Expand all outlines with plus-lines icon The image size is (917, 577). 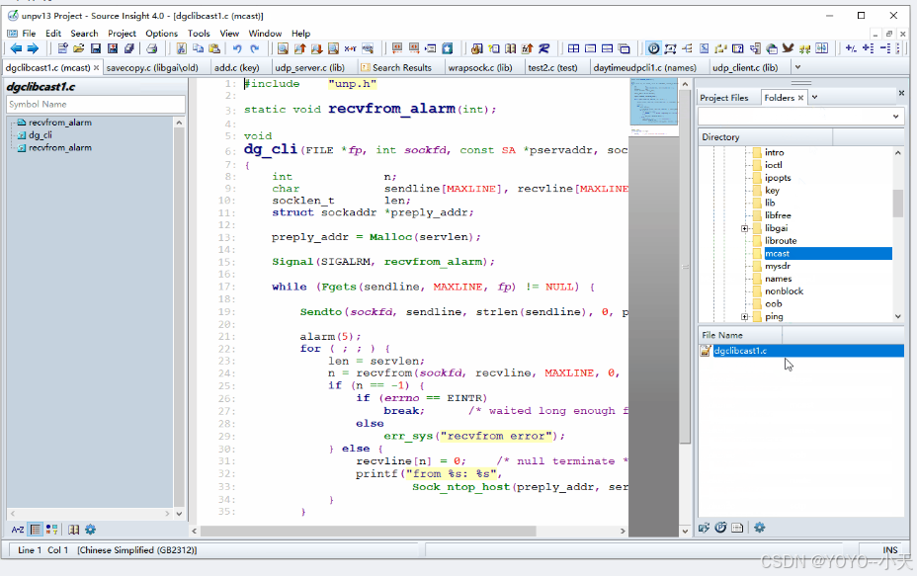[x=868, y=48]
